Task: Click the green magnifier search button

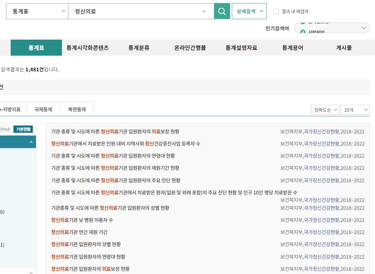Action: pyautogui.click(x=222, y=11)
